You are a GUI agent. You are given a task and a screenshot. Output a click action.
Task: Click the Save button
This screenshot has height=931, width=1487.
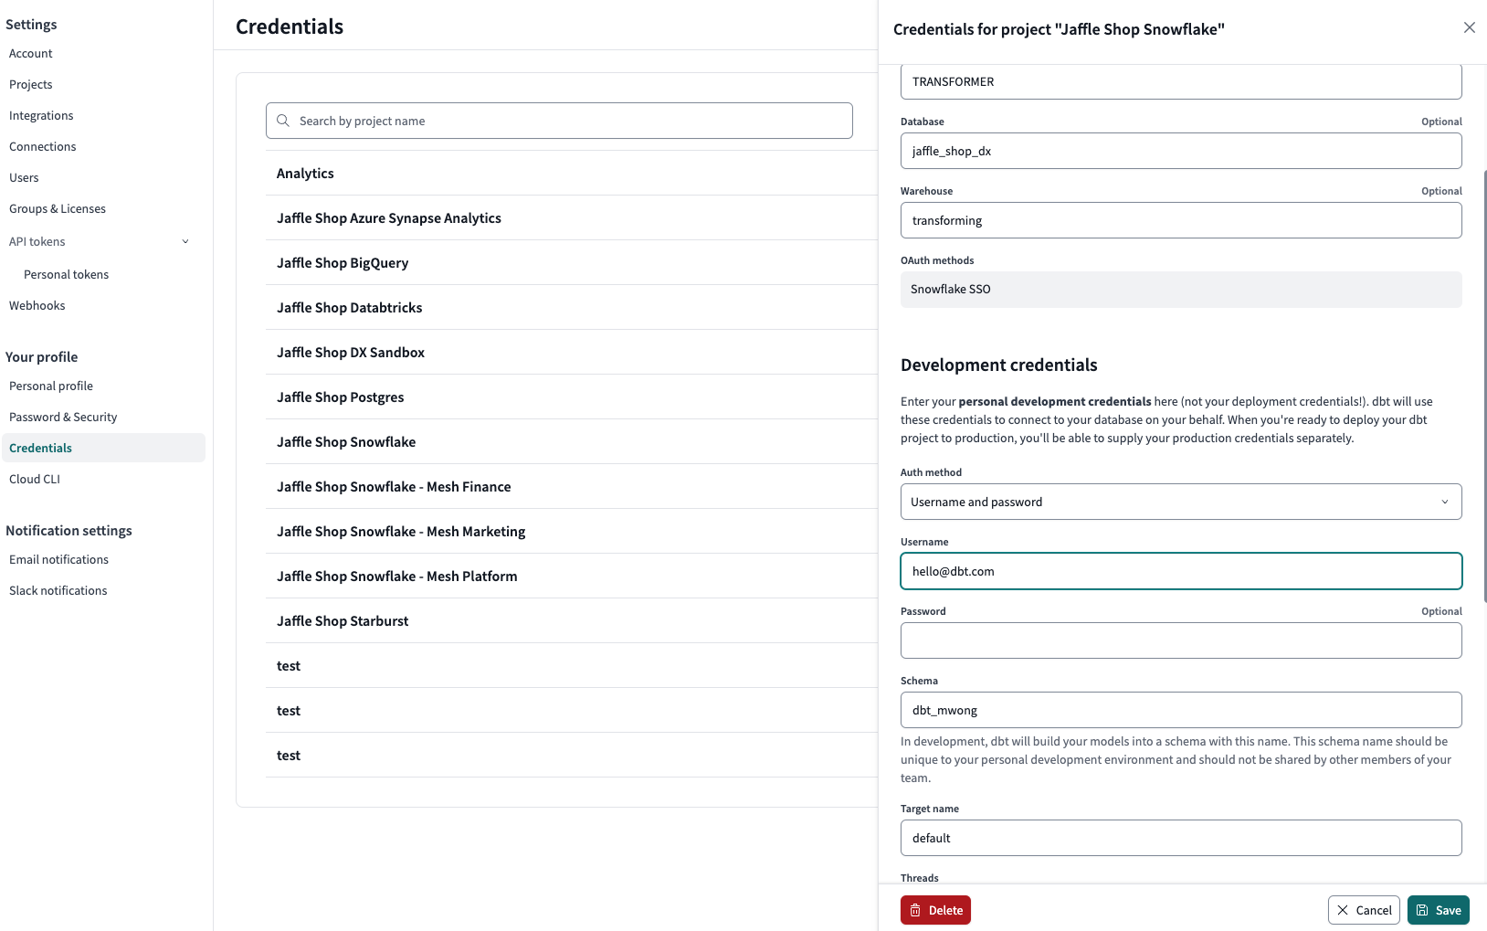pyautogui.click(x=1438, y=910)
